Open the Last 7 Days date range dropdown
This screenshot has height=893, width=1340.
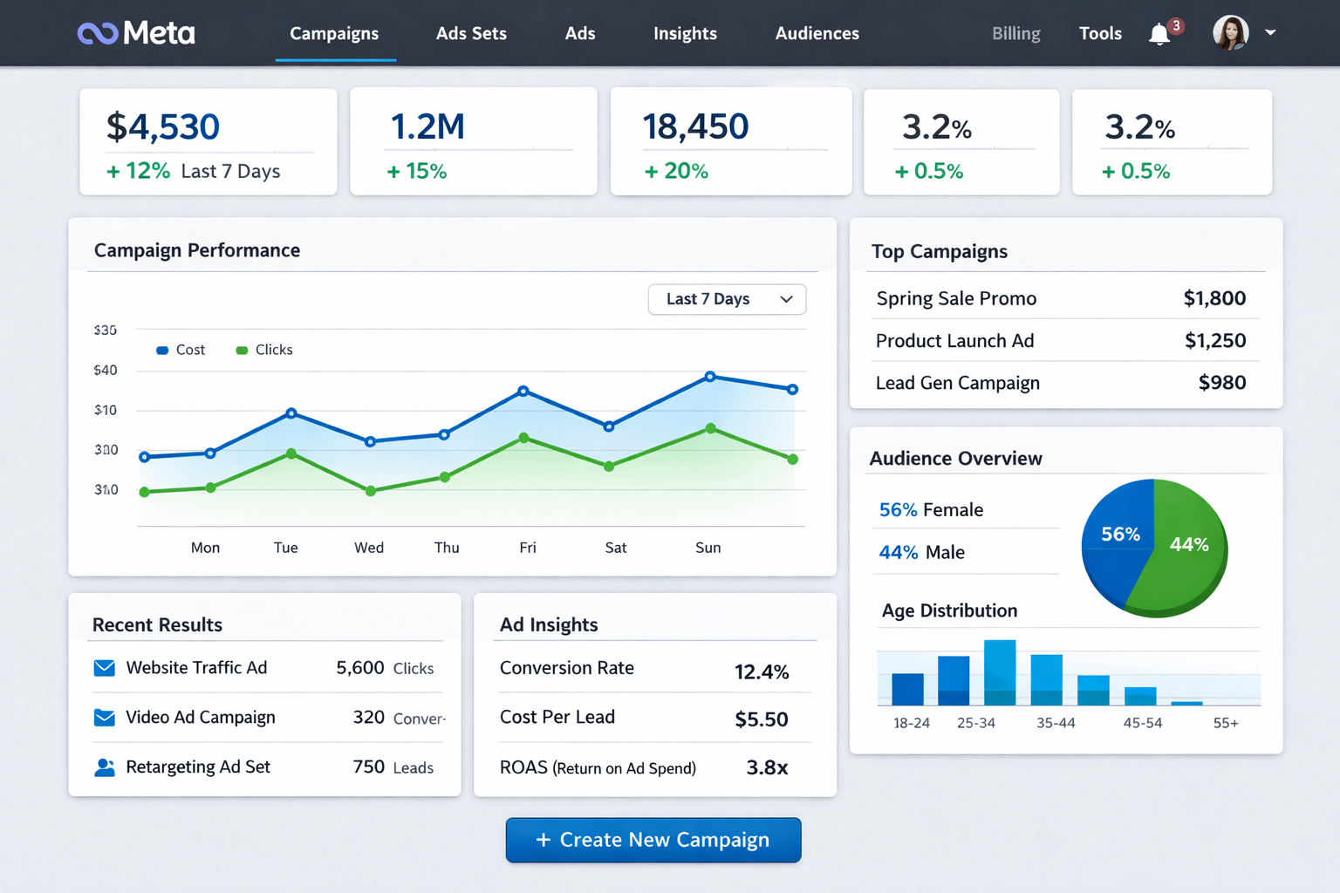[727, 299]
